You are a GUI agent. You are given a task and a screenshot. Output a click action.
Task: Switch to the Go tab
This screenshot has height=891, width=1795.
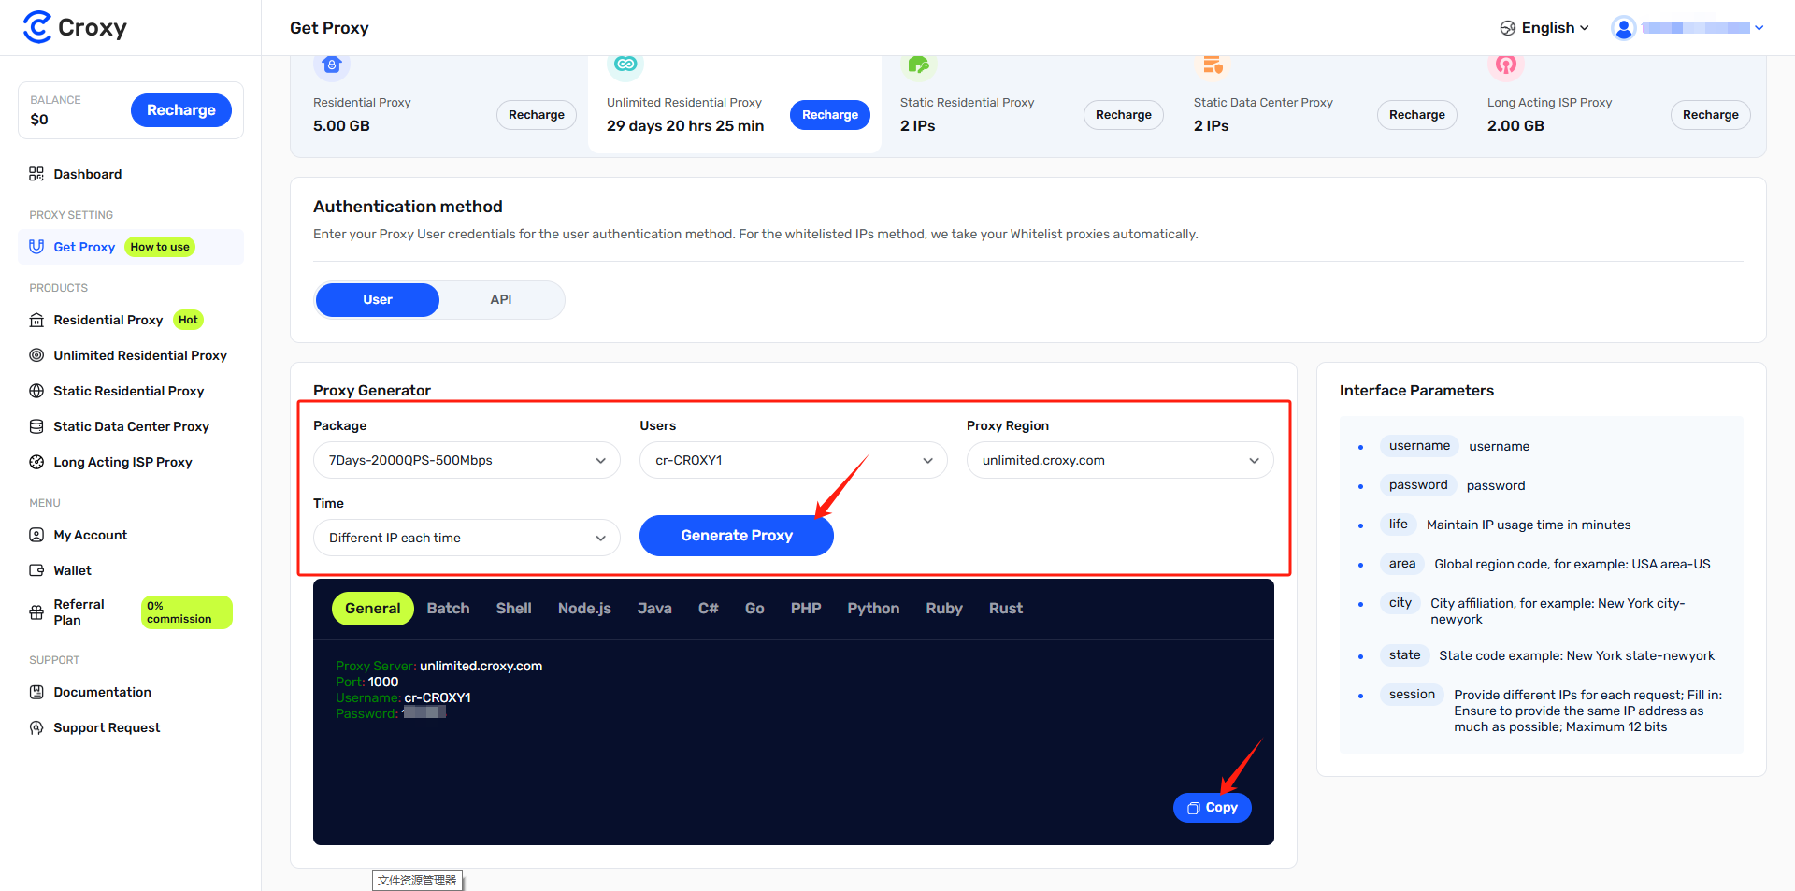pyautogui.click(x=754, y=609)
